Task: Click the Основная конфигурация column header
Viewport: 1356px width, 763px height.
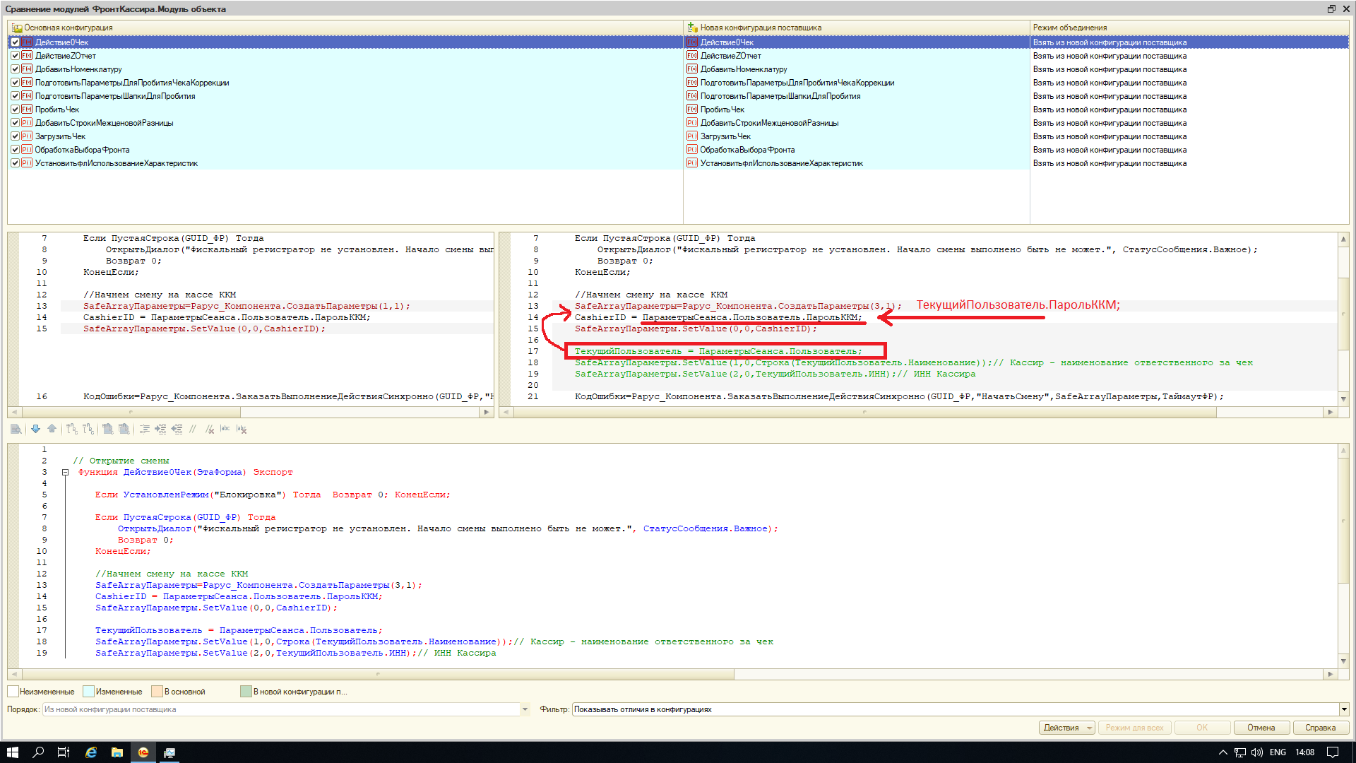Action: click(x=345, y=28)
